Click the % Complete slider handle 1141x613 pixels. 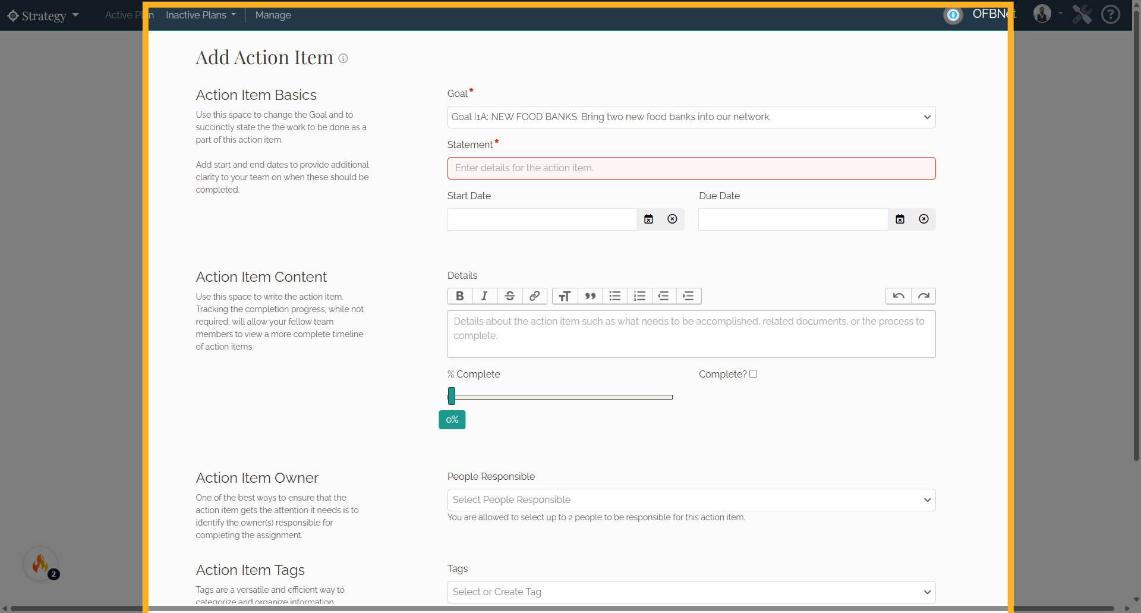click(x=452, y=396)
